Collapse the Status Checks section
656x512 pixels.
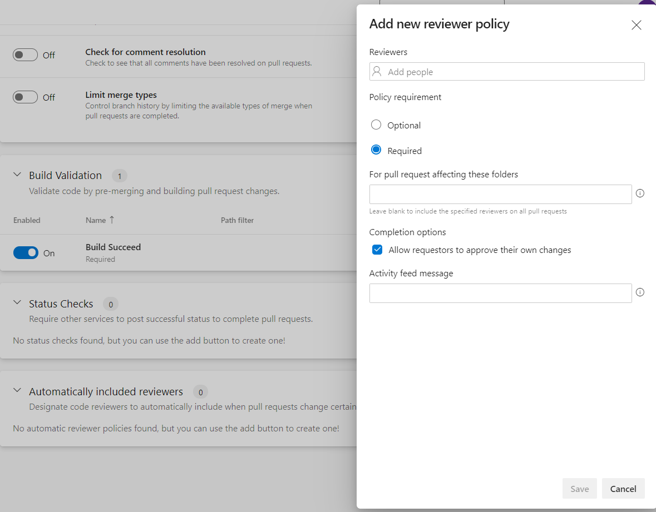coord(17,302)
